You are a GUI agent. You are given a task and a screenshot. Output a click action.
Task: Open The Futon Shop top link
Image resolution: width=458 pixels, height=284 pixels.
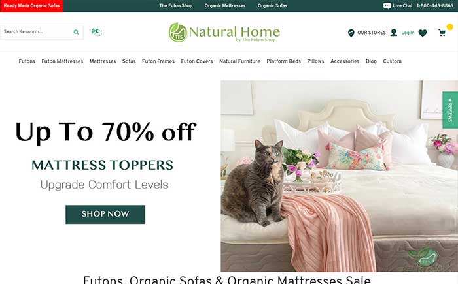176,5
